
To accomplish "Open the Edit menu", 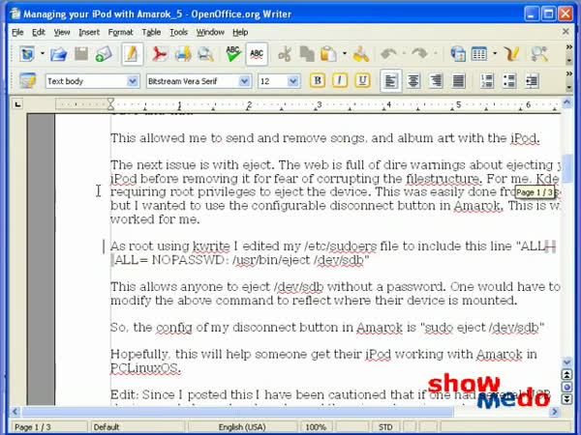I will [39, 33].
